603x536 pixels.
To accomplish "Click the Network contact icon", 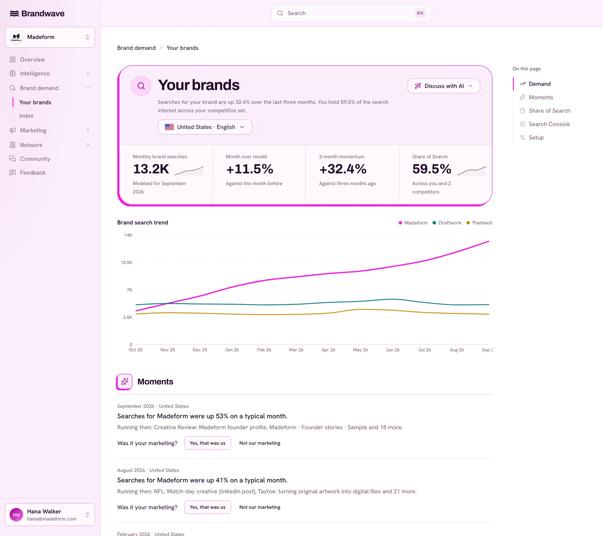I will click(13, 145).
